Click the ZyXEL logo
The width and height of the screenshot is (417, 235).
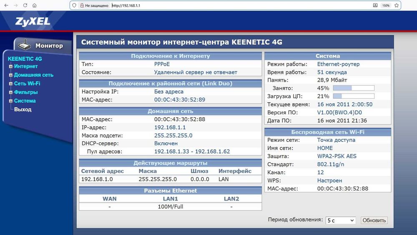pyautogui.click(x=33, y=22)
